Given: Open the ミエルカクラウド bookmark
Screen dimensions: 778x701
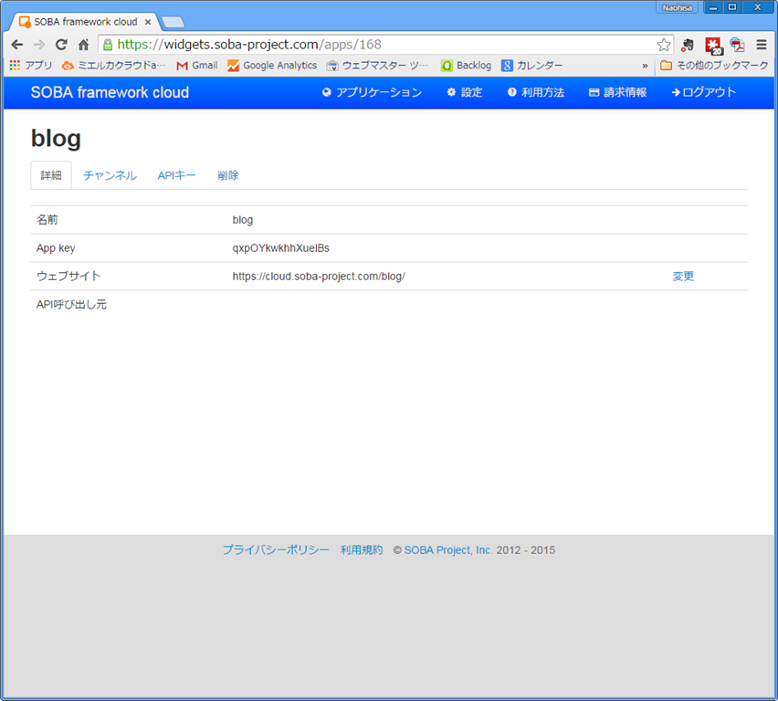Looking at the screenshot, I should coord(113,66).
